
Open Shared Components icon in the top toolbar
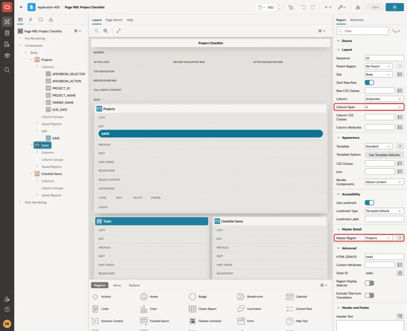click(358, 7)
